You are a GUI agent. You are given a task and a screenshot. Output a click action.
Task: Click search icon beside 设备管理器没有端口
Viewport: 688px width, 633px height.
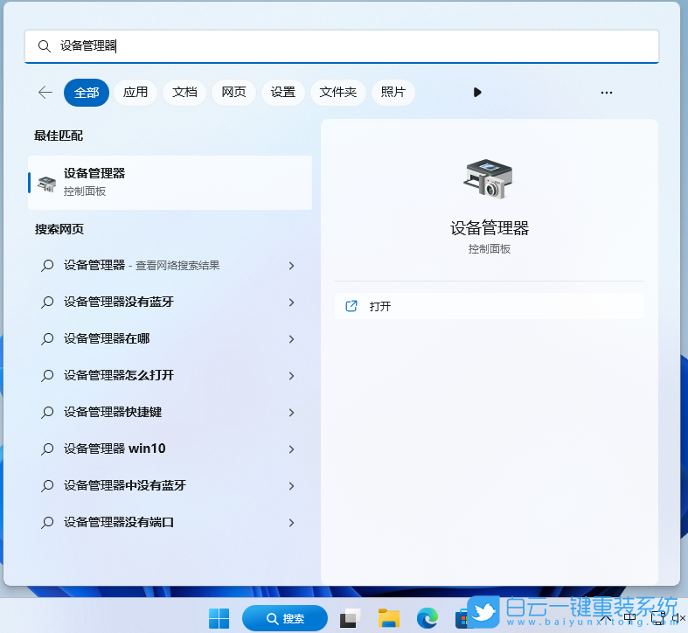click(47, 522)
